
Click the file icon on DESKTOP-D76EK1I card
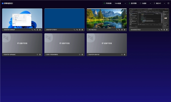pos(80,30)
